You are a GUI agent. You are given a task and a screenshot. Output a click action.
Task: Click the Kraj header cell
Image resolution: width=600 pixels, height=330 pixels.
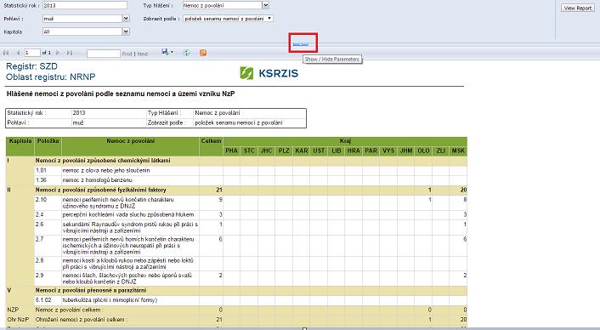coord(345,141)
